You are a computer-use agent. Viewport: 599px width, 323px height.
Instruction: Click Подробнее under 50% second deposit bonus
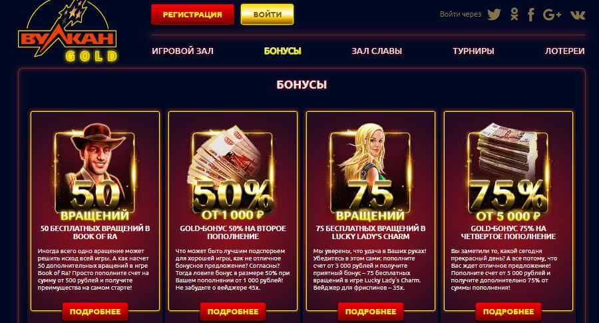click(233, 312)
